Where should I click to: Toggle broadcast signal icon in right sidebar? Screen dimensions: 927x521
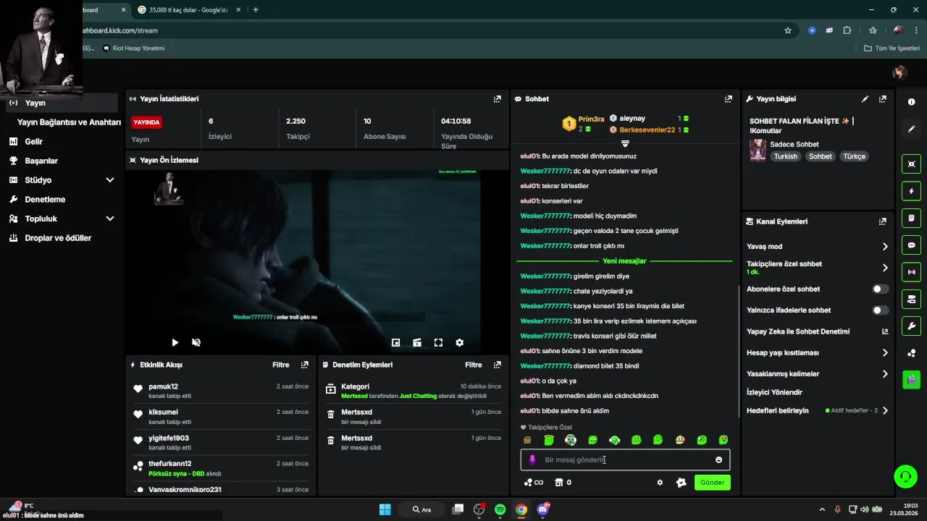pos(911,272)
